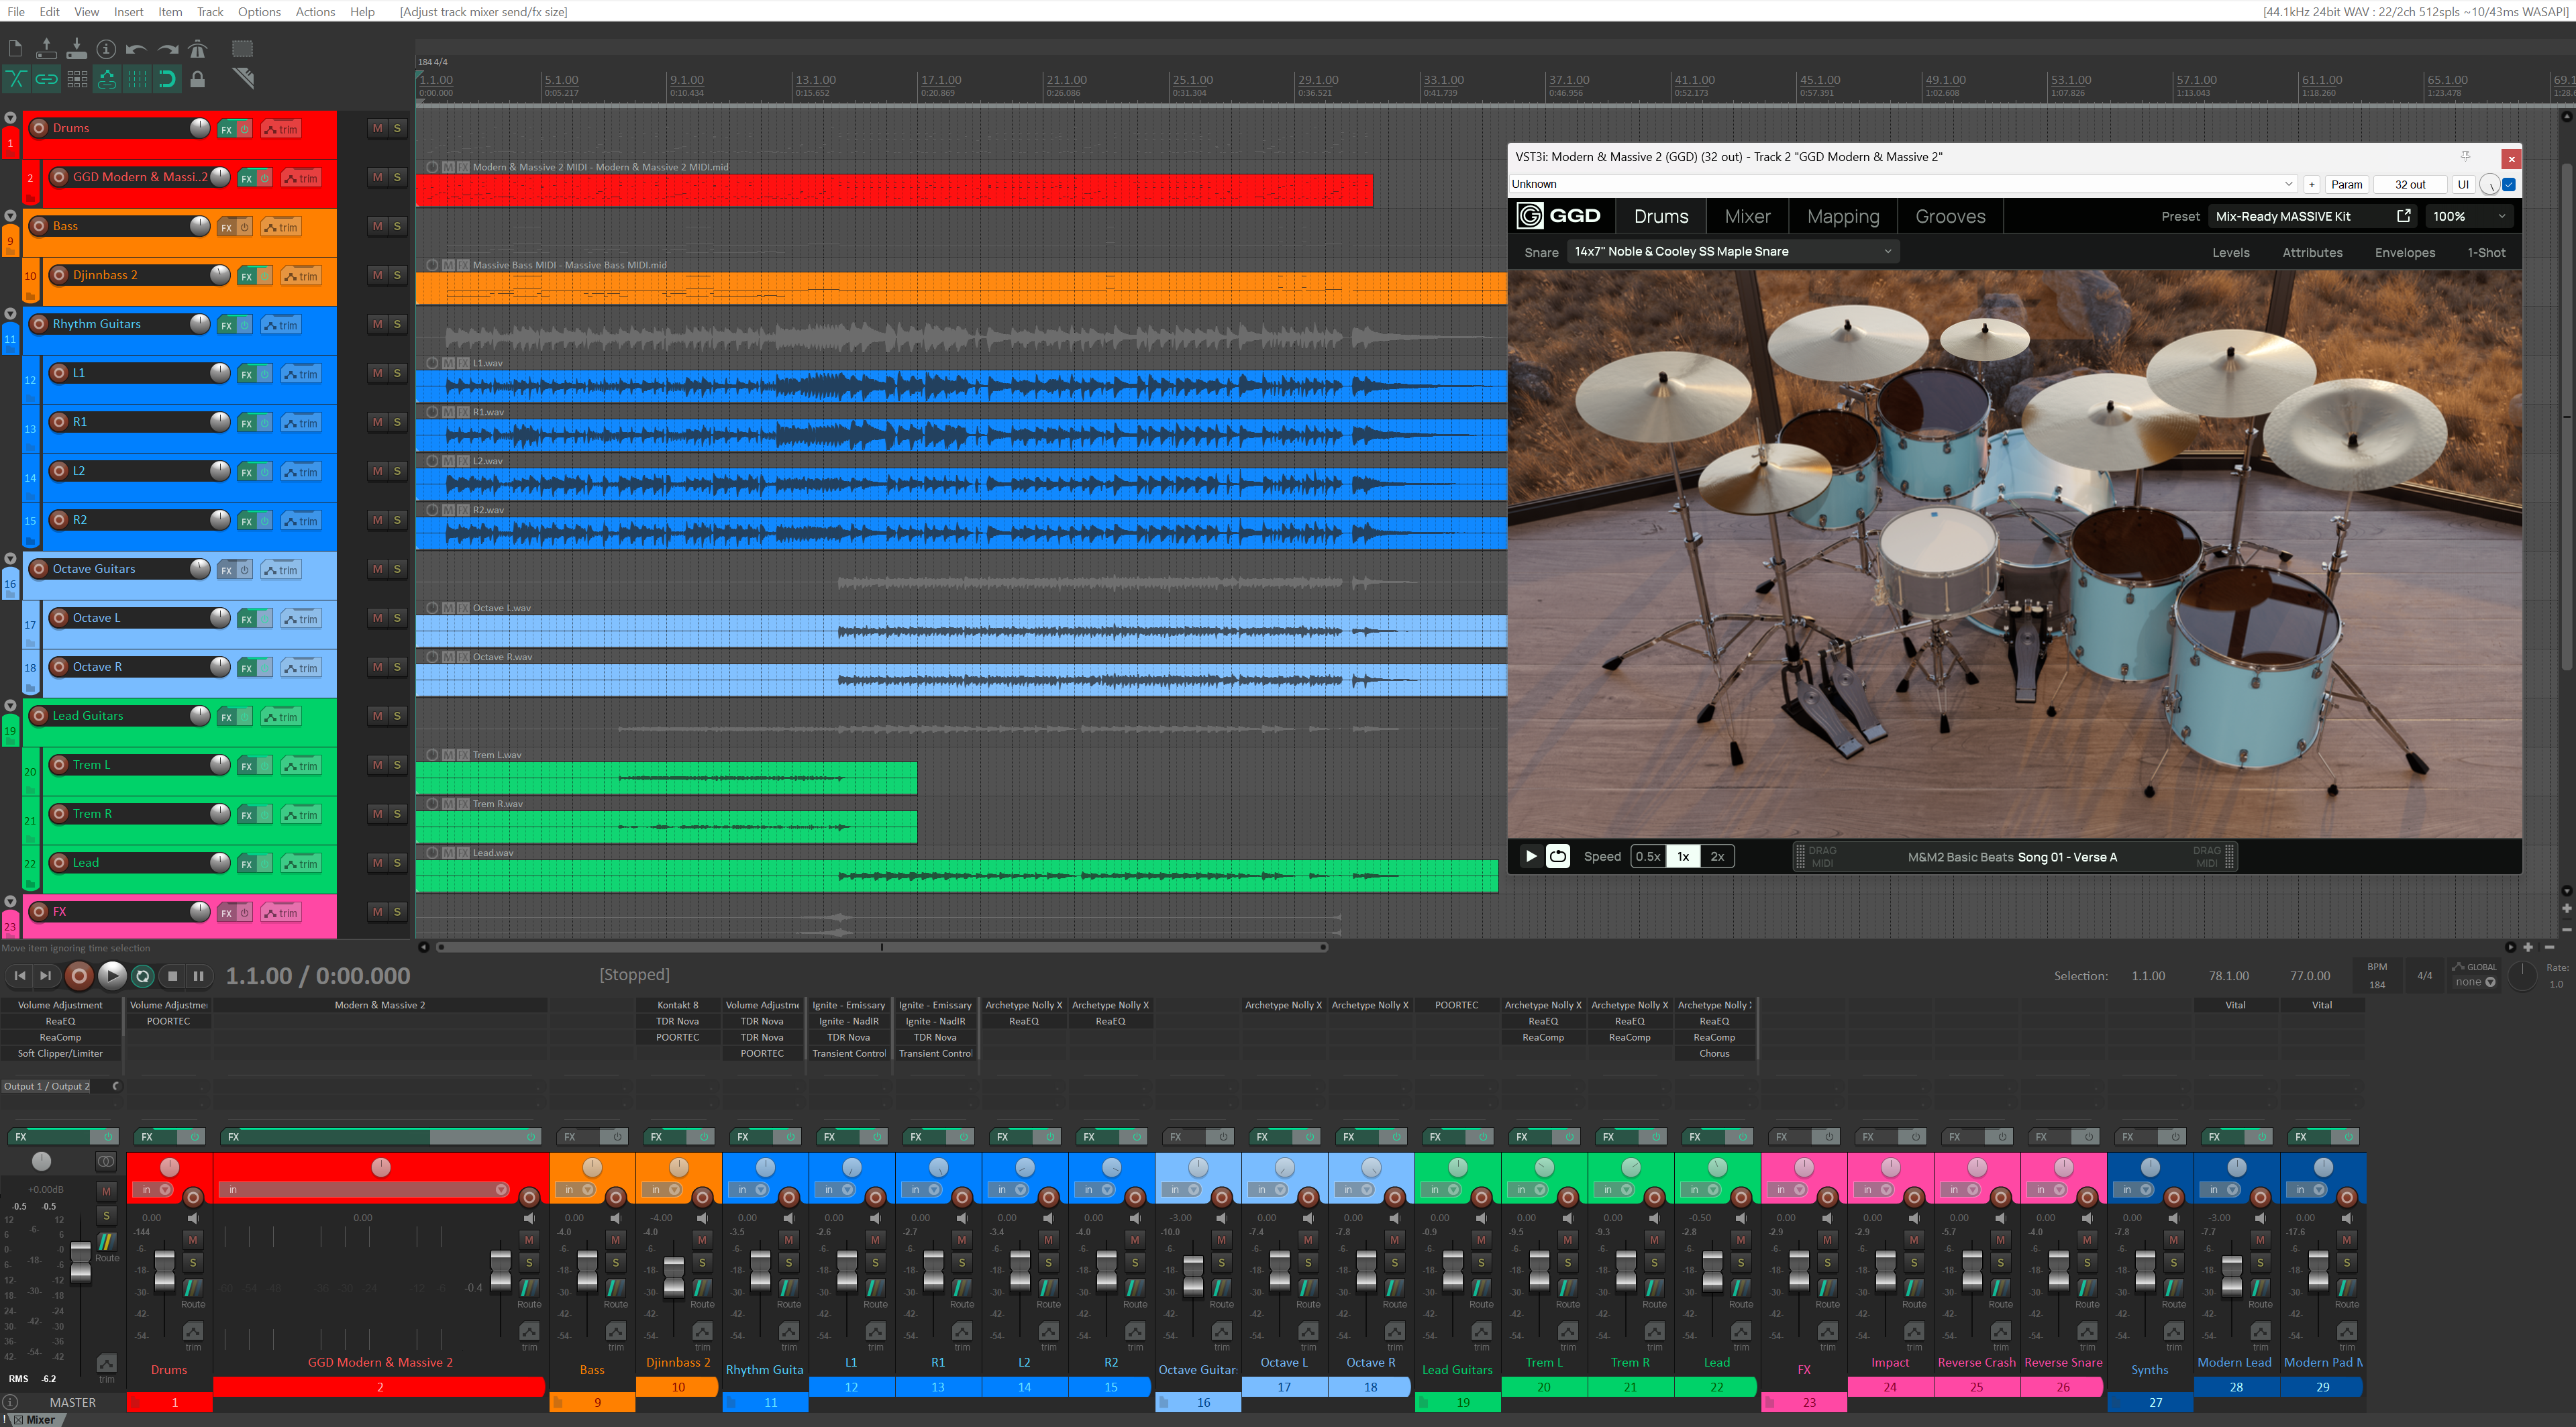Click the transport record button
This screenshot has height=1427, width=2576.
[x=79, y=976]
